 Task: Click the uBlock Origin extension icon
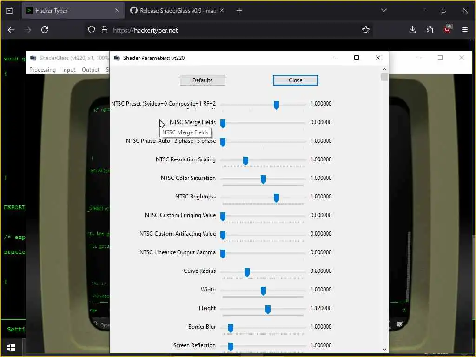447,29
